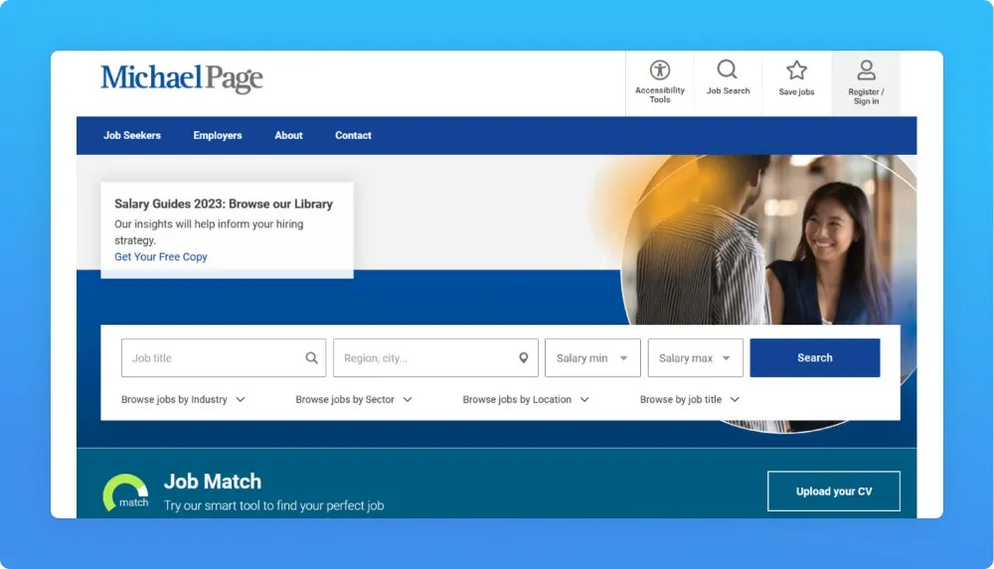
Task: Open the Employers menu
Action: 218,136
